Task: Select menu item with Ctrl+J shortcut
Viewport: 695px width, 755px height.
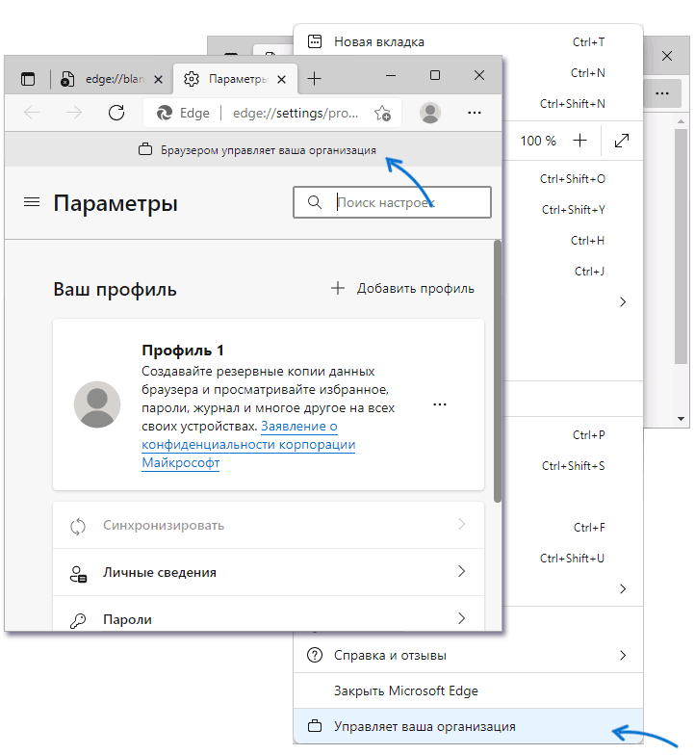Action: (x=572, y=272)
